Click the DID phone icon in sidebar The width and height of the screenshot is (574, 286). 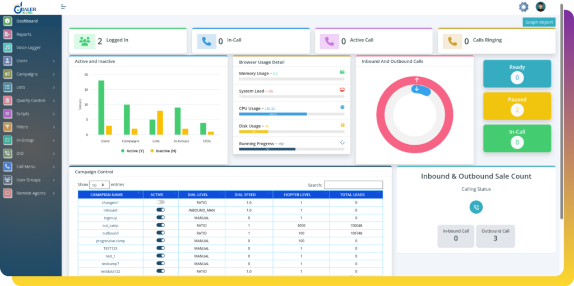pos(8,154)
